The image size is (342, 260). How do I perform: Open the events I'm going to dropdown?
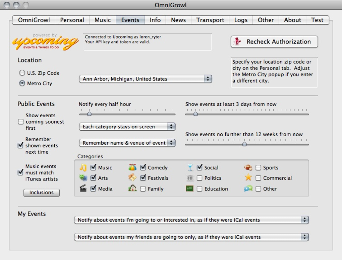(191, 220)
